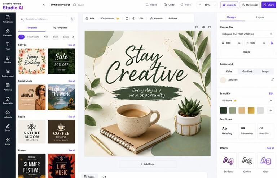Click the template filter settings icon
277x178 pixels.
pyautogui.click(x=72, y=19)
